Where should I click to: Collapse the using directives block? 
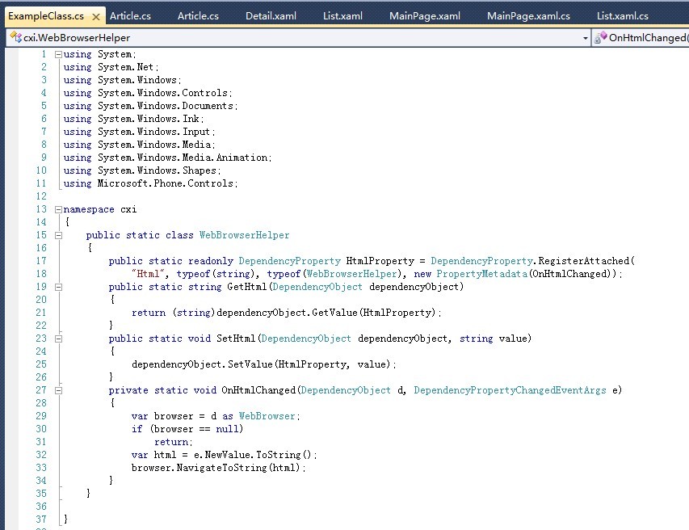[58, 54]
